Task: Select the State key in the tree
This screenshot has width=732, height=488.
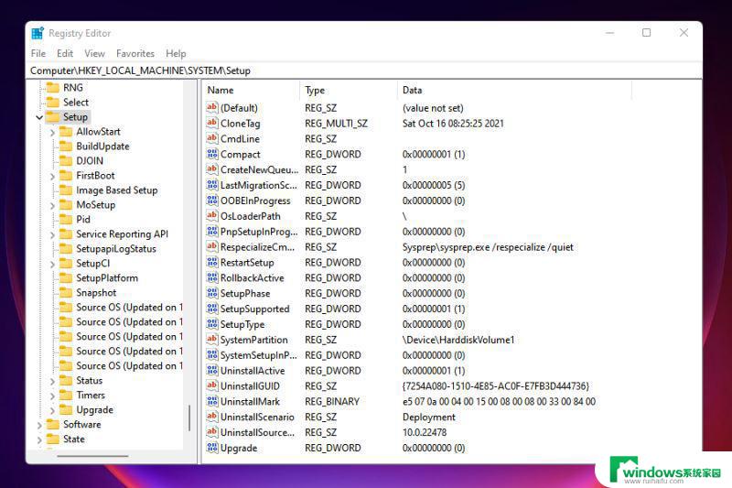Action: 74,439
